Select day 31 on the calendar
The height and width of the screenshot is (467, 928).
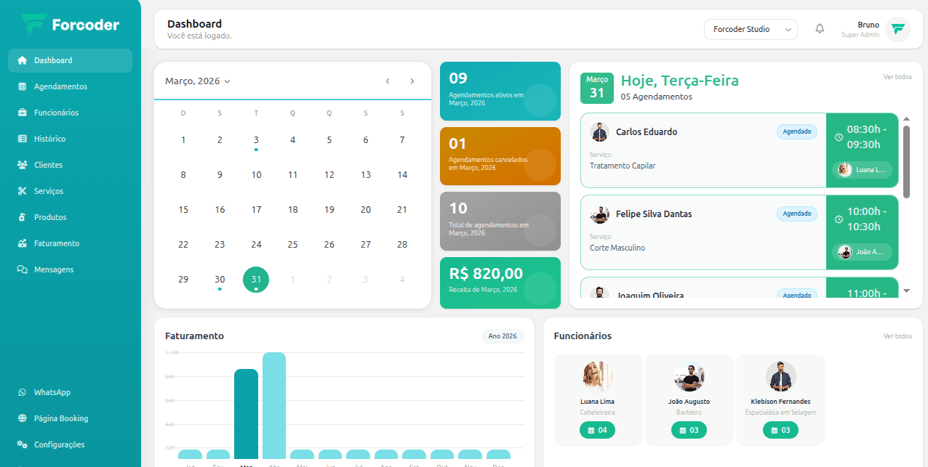point(256,279)
